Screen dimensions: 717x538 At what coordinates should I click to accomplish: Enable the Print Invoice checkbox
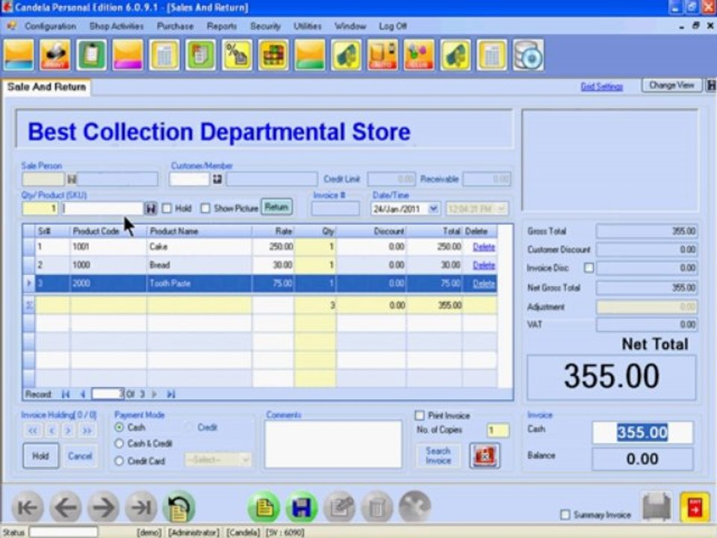(x=419, y=415)
